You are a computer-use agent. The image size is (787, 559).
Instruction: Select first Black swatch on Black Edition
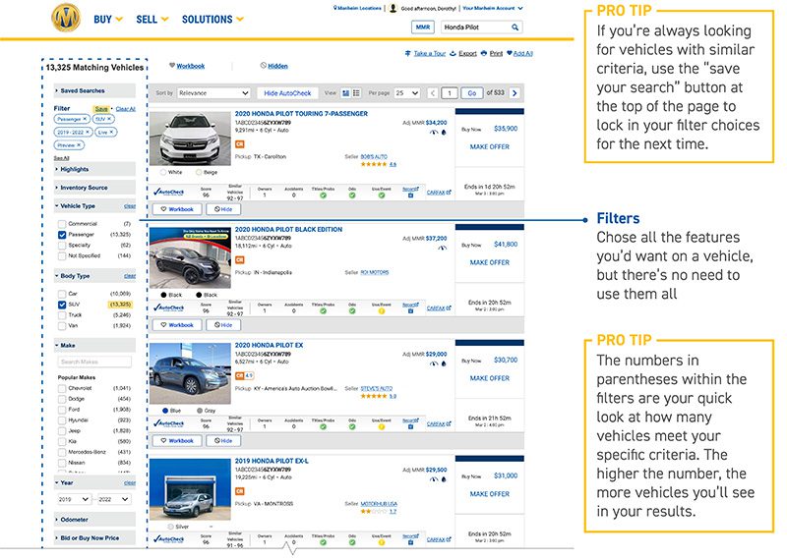tap(163, 295)
